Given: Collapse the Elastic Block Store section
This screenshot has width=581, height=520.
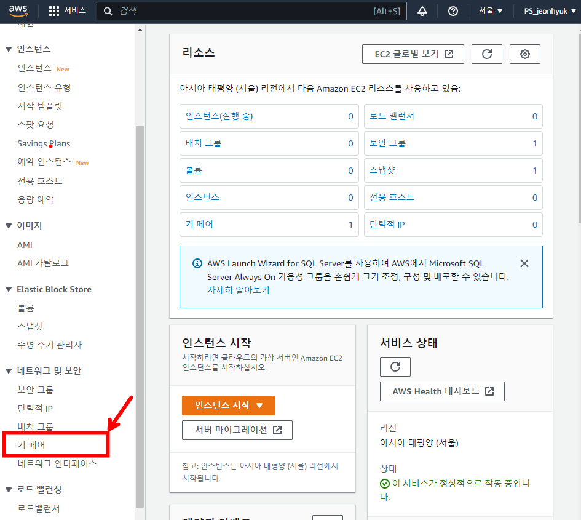Looking at the screenshot, I should coord(9,289).
